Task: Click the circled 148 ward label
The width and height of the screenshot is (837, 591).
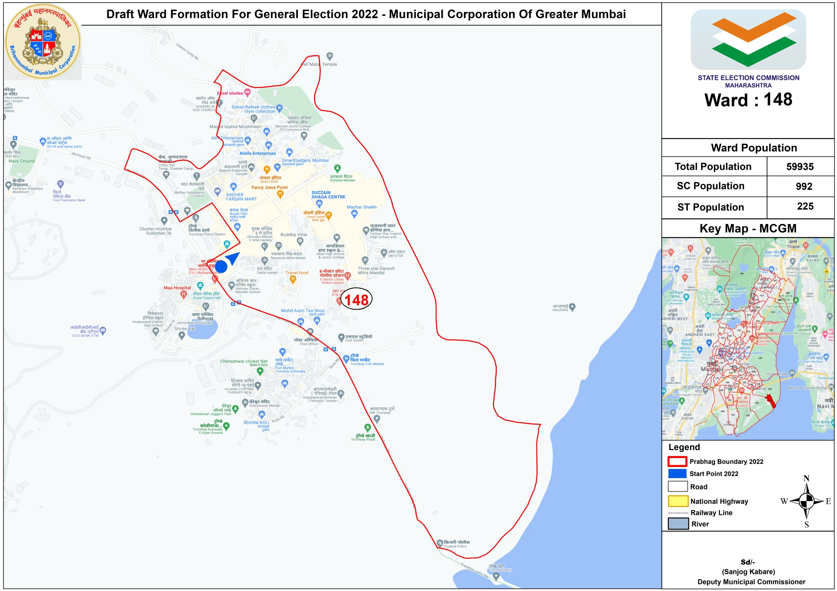Action: pos(356,299)
